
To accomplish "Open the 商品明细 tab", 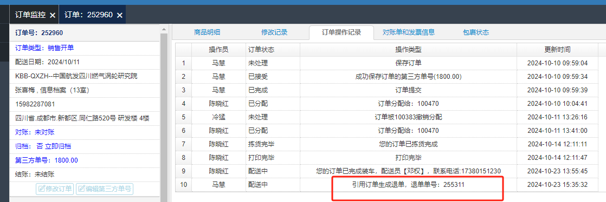I will (207, 32).
